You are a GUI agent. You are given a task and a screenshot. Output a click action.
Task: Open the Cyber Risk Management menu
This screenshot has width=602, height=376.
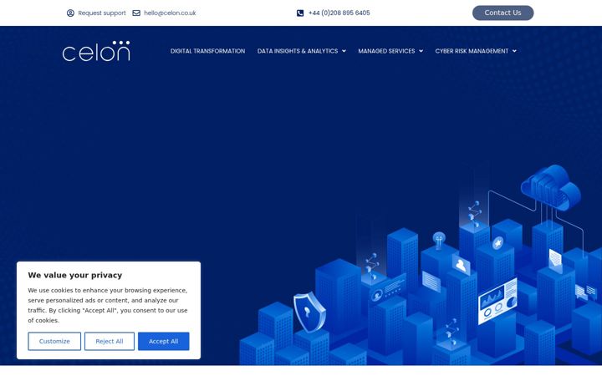(x=472, y=51)
